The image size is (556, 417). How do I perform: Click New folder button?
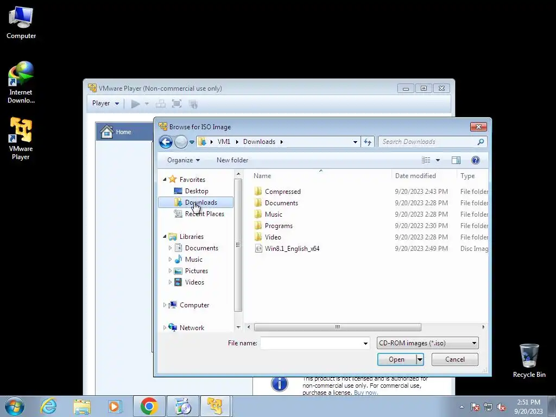(232, 160)
